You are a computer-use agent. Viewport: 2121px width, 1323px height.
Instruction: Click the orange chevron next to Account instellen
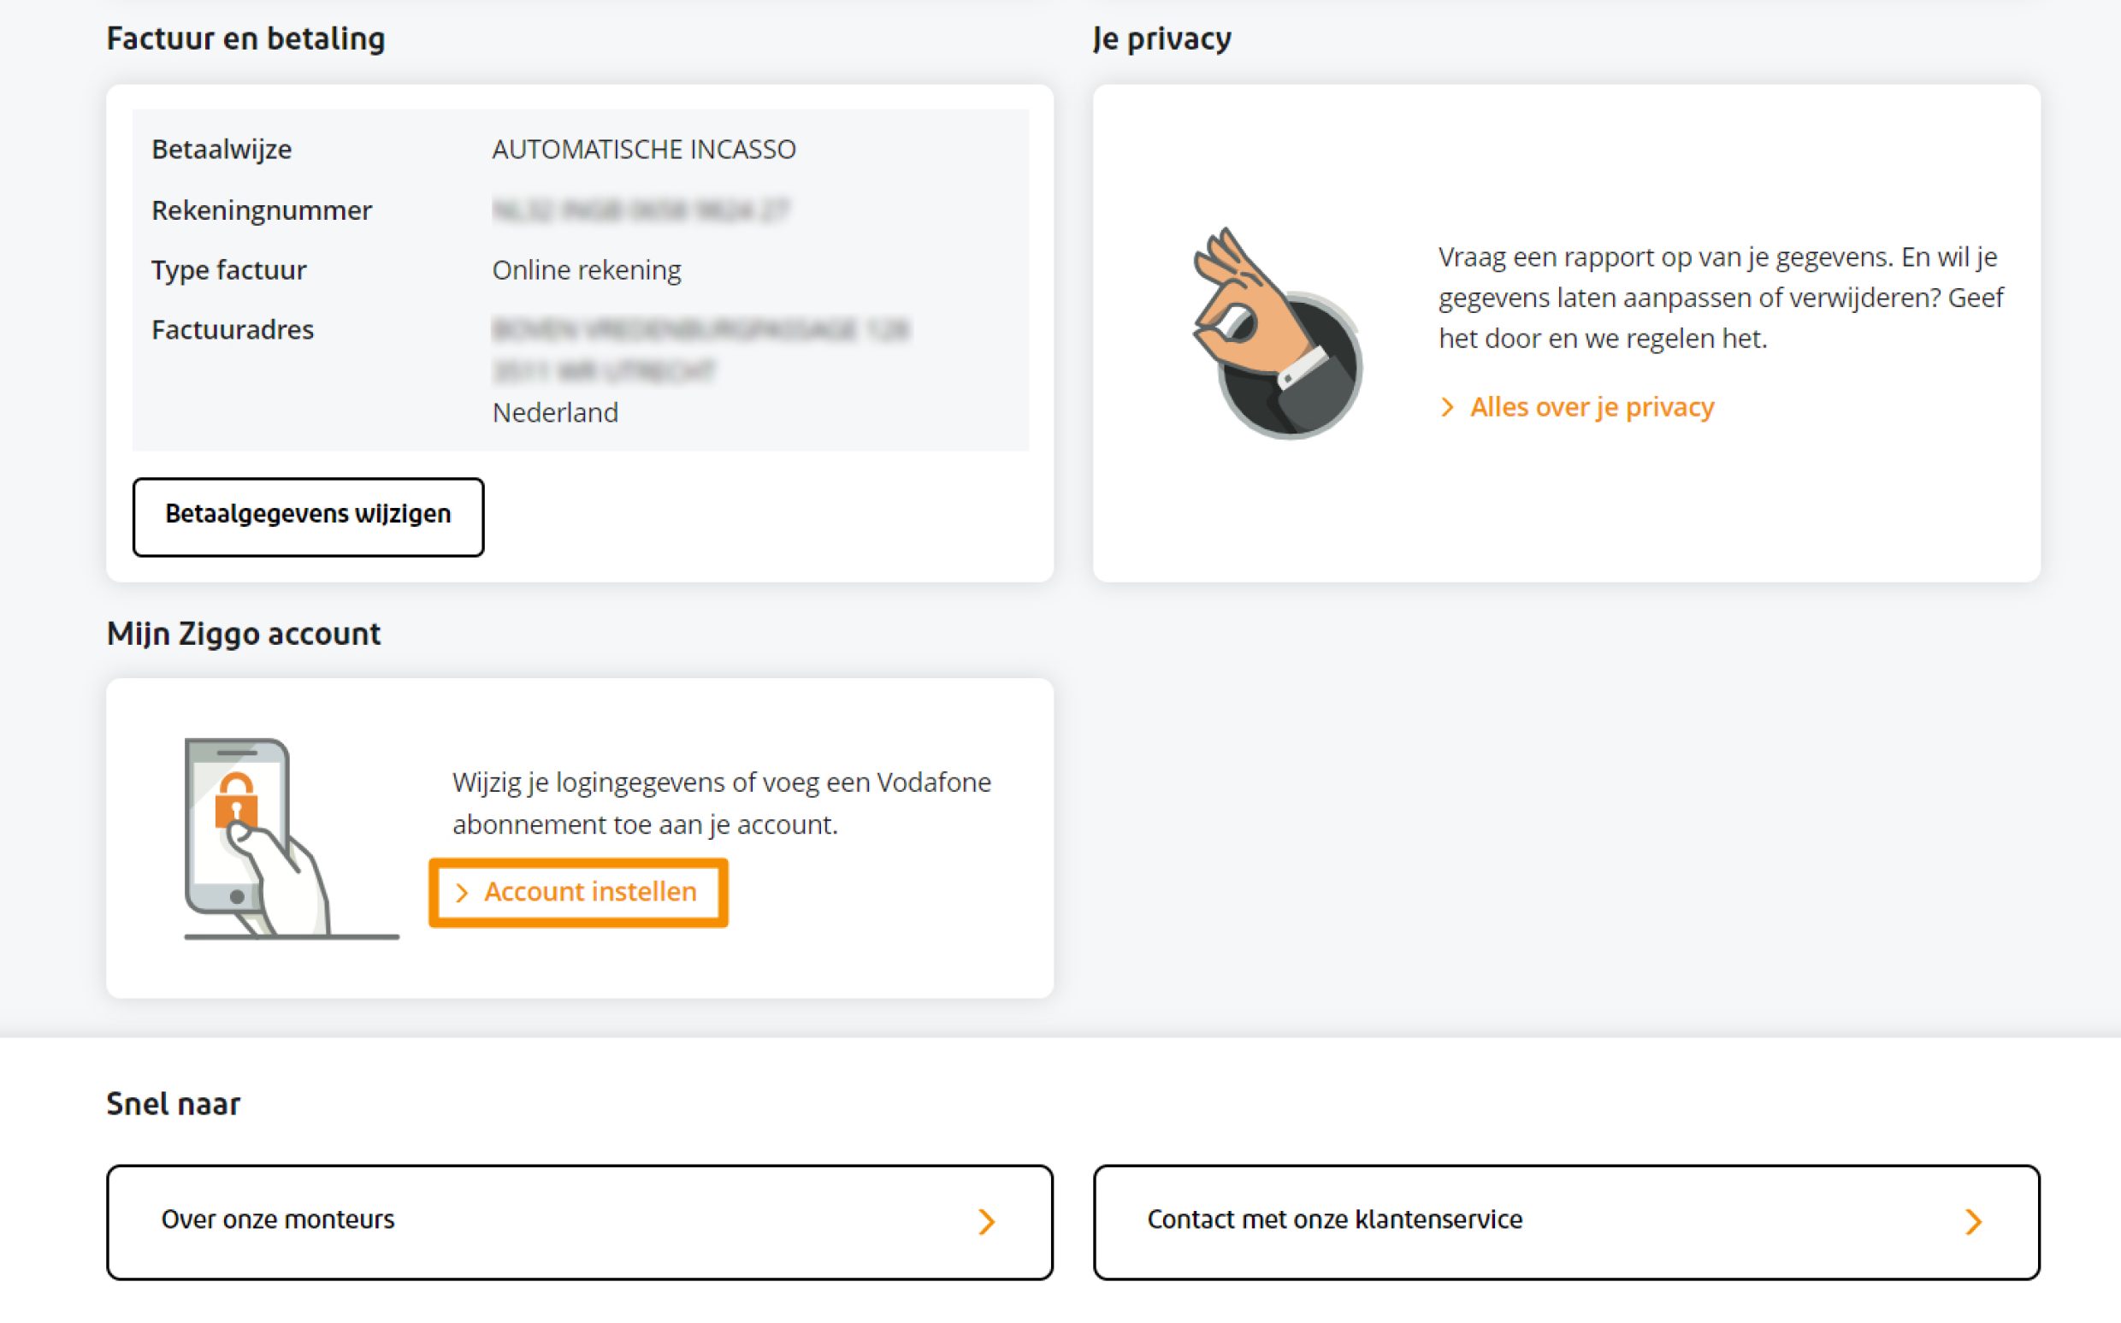(x=462, y=892)
